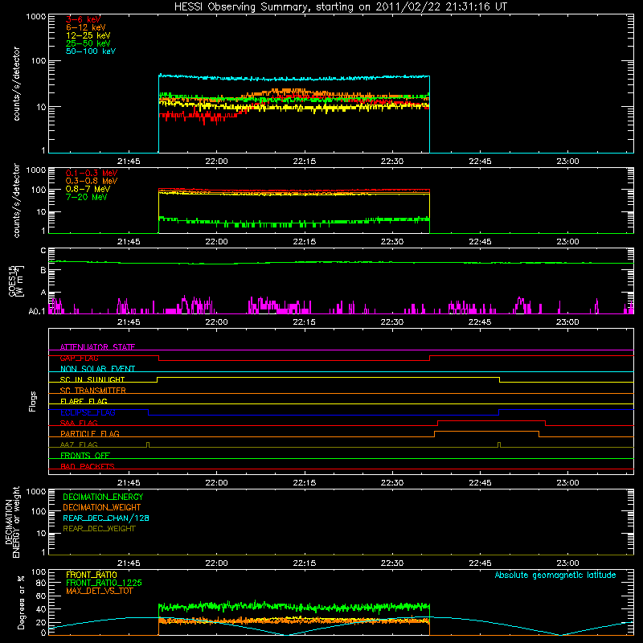
Task: Click the REAR_DEC_WEIGHT legend label
Action: (x=99, y=529)
